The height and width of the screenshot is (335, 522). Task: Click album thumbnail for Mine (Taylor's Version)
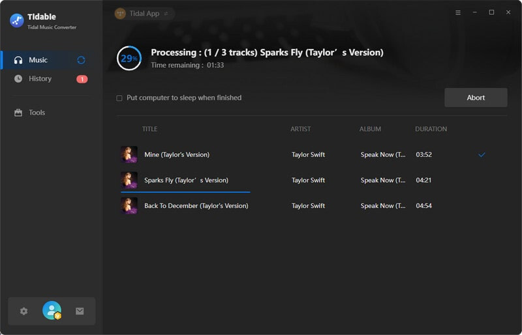tap(129, 154)
